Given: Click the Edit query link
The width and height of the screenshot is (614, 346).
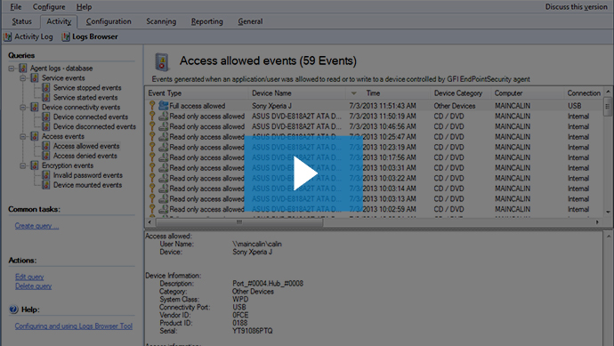Looking at the screenshot, I should 29,277.
